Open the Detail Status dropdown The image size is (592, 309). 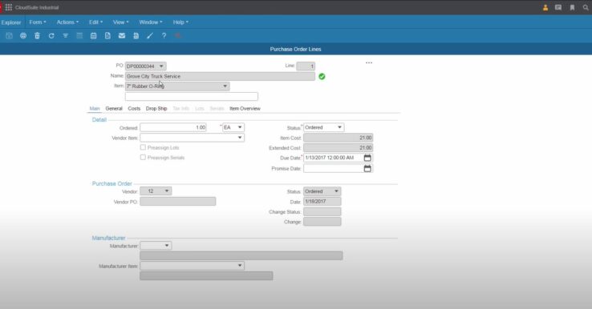click(339, 127)
